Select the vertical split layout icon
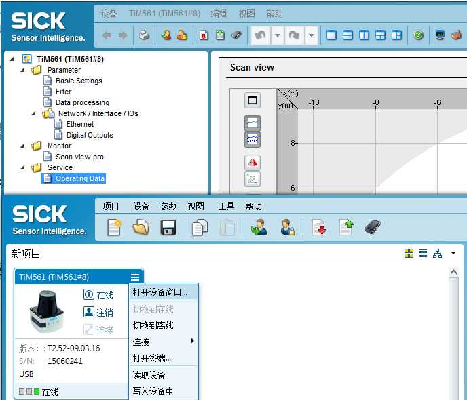 (364, 35)
